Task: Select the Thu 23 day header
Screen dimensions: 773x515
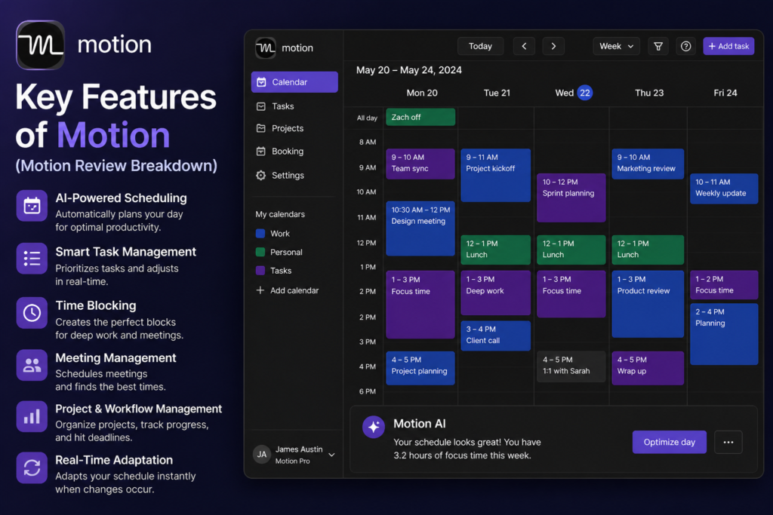Action: (649, 93)
